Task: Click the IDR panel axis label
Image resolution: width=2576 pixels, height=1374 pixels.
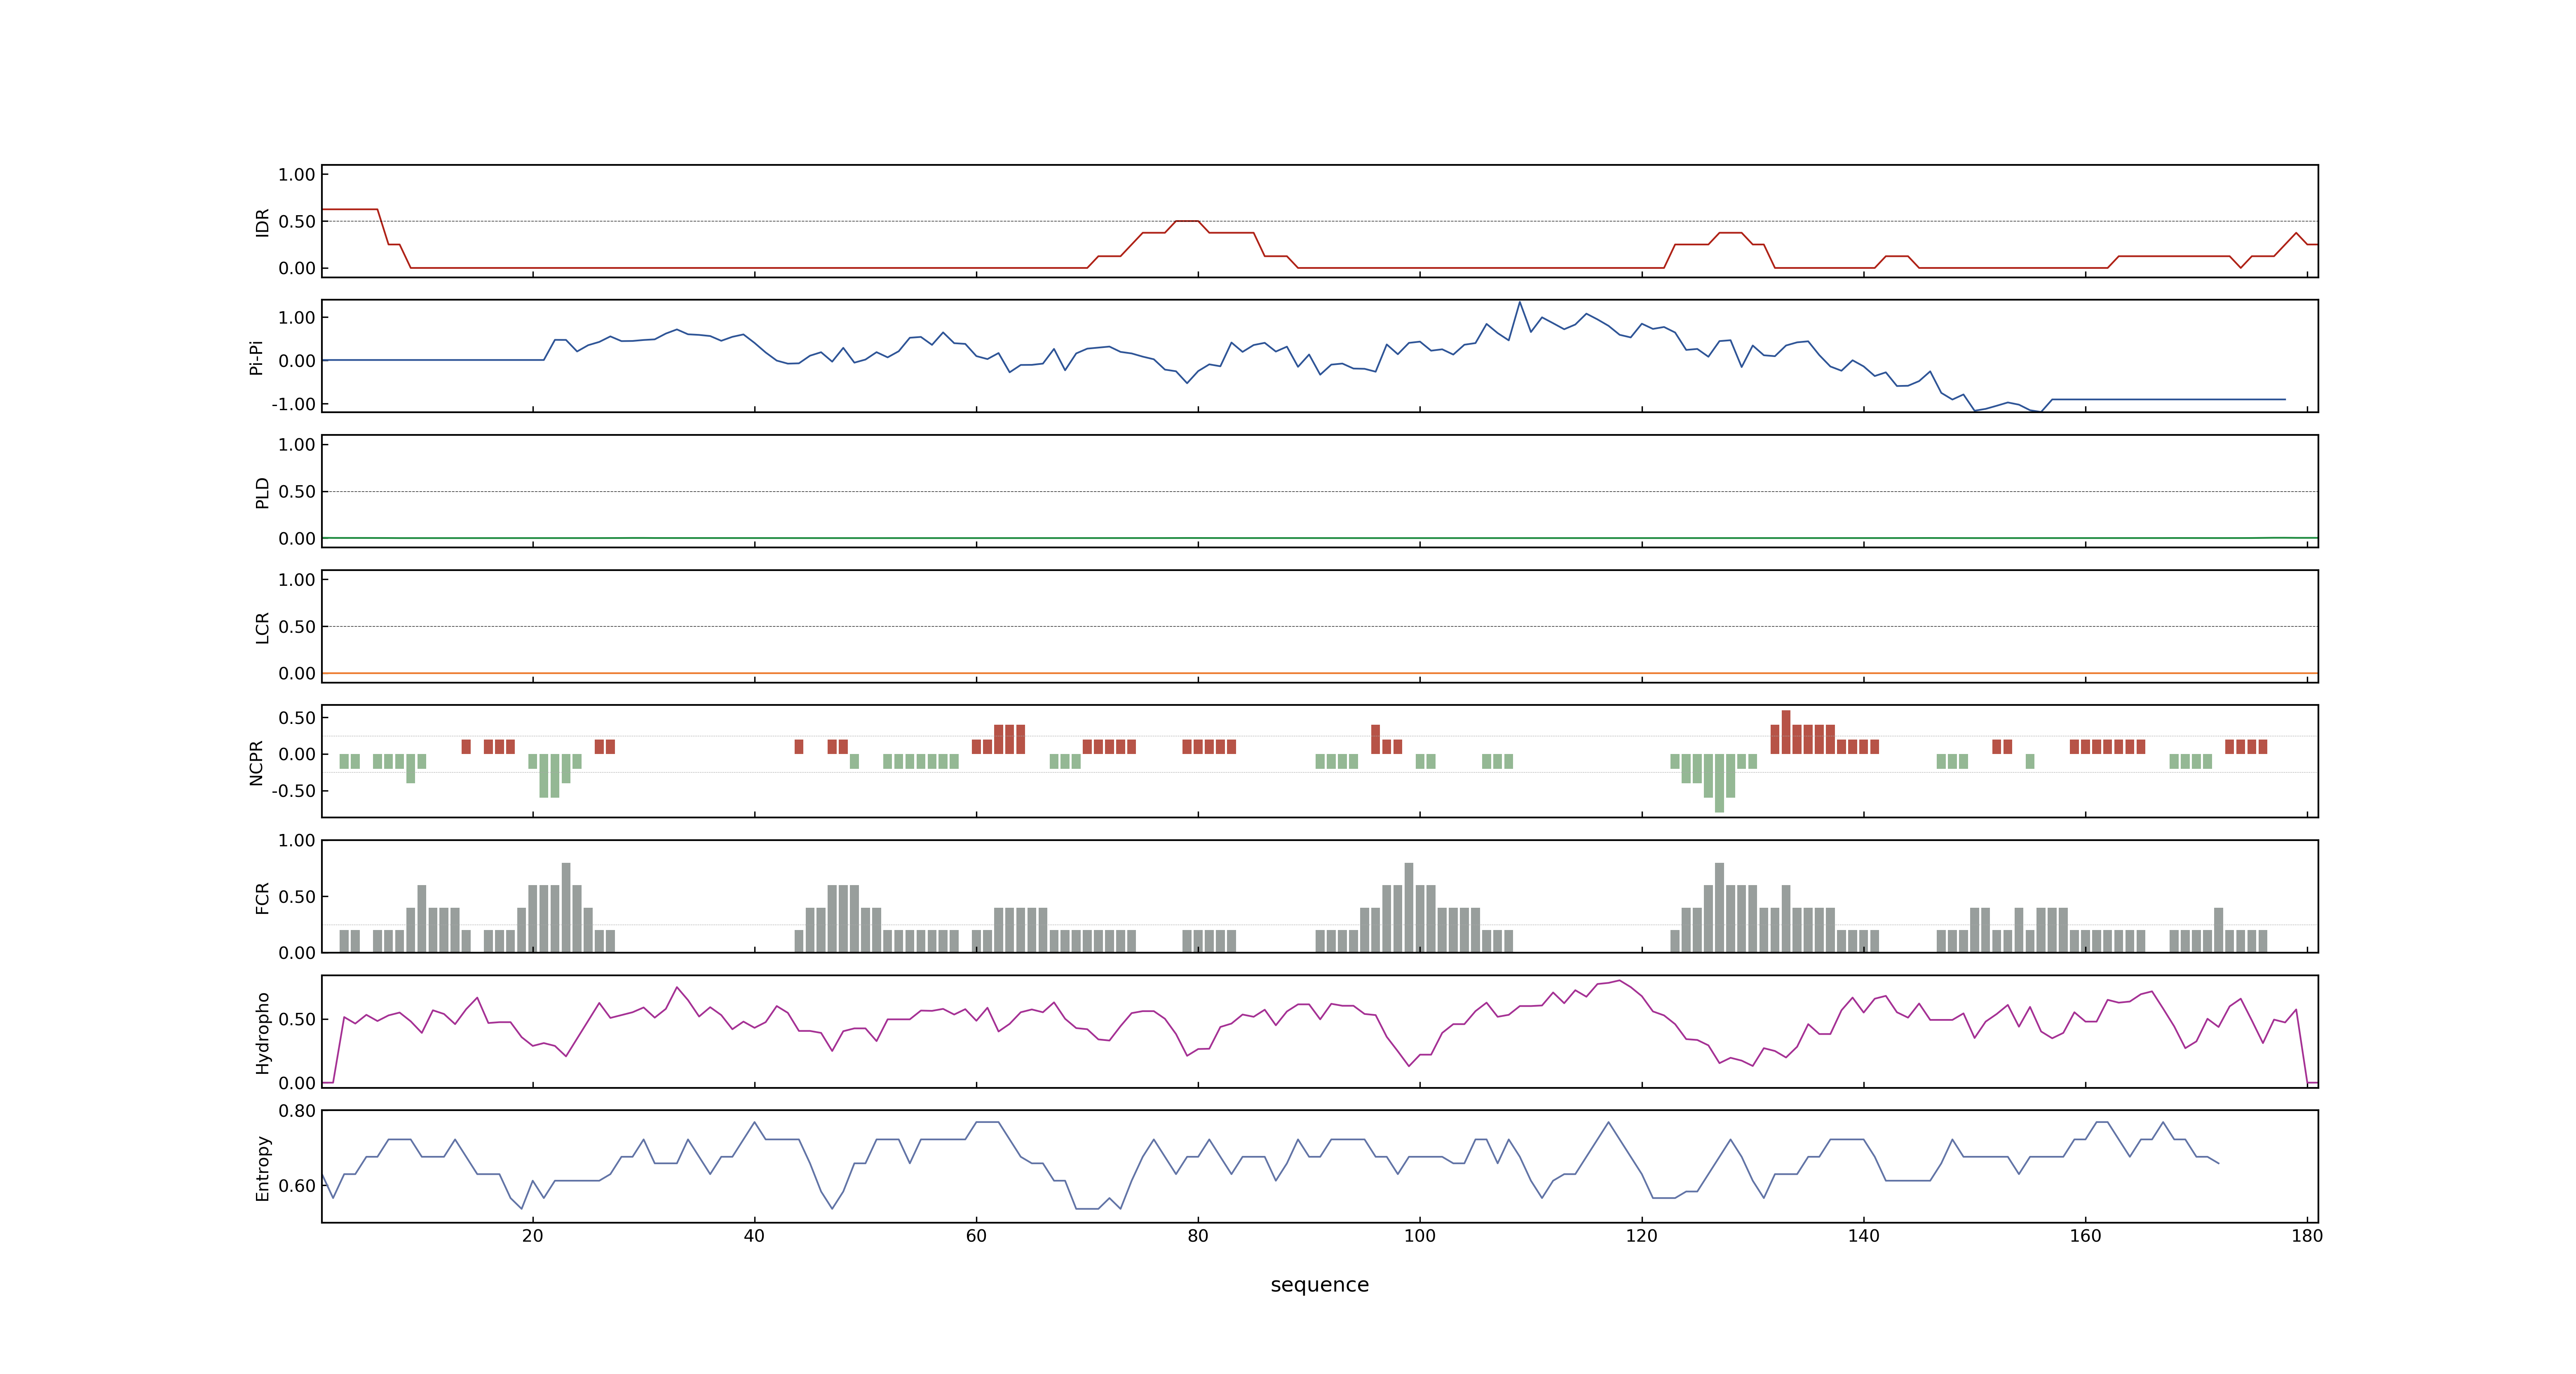Action: click(263, 222)
